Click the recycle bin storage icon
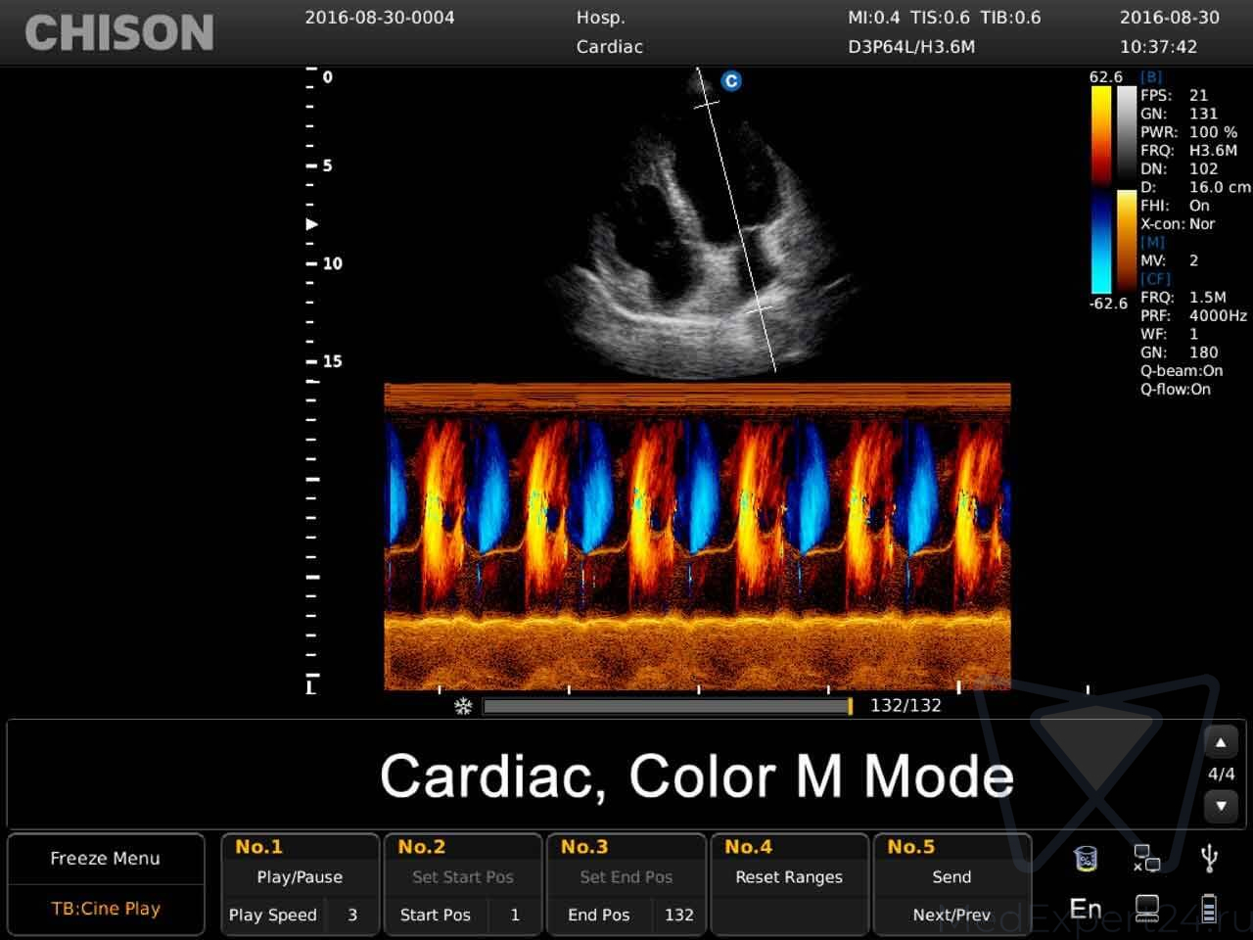The height and width of the screenshot is (940, 1253). pyautogui.click(x=1085, y=859)
